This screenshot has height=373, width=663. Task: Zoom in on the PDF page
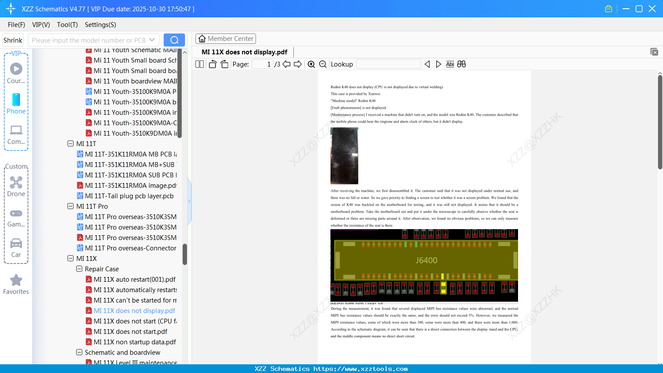[x=311, y=64]
